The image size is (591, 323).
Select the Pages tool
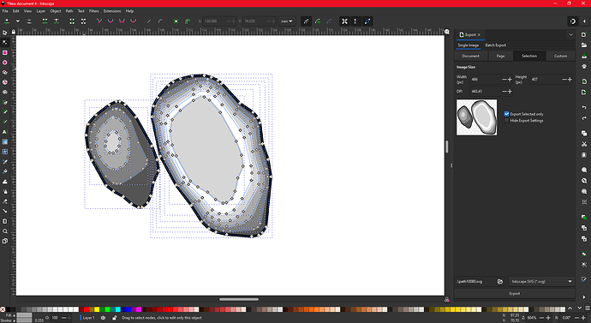[x=5, y=241]
